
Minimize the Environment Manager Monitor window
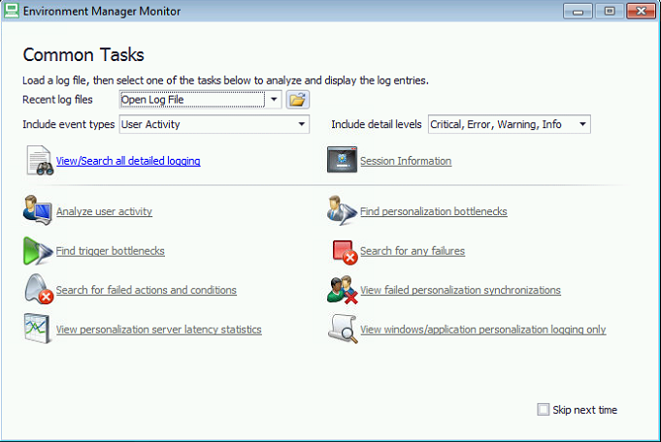578,11
